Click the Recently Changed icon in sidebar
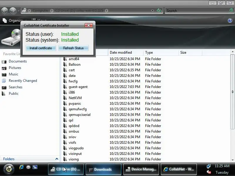The image size is (235, 176). [x=4, y=81]
